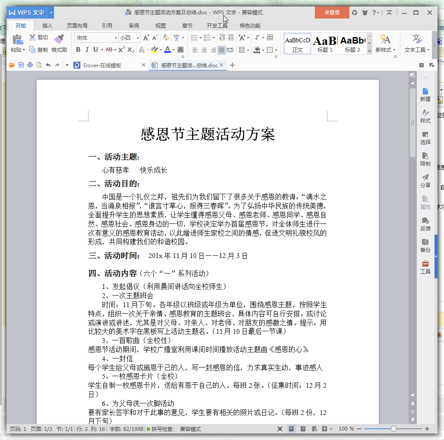The height and width of the screenshot is (440, 444).
Task: Switch to the 插入 ribbon tab
Action: 47,26
